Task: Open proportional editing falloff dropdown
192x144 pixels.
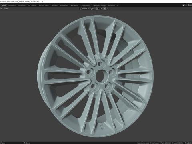Action: point(108,9)
